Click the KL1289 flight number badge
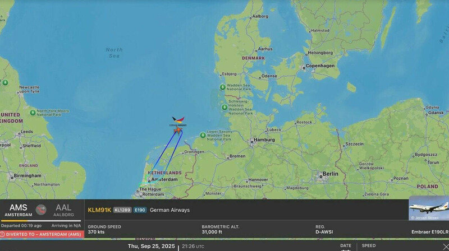 point(122,210)
